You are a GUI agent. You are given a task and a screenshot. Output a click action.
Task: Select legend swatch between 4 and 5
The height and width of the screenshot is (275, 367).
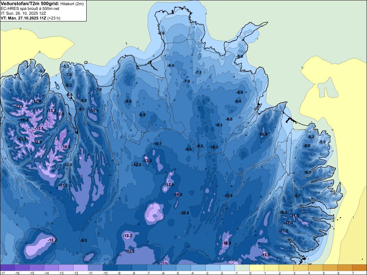point(316,268)
